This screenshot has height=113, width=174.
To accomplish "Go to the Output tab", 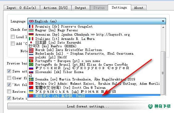I will pos(80,8).
